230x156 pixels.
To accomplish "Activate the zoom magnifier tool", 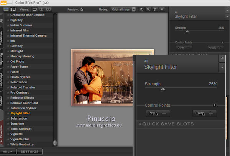I will tap(148, 8).
